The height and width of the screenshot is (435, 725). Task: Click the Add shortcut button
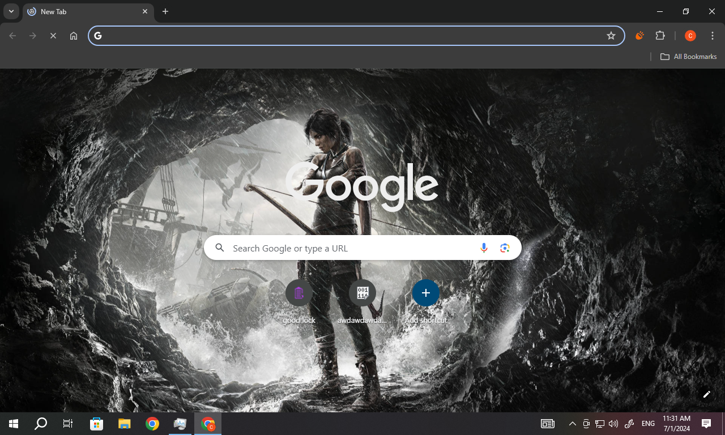tap(426, 302)
